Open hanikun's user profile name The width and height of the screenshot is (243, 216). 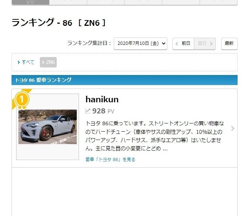[102, 99]
